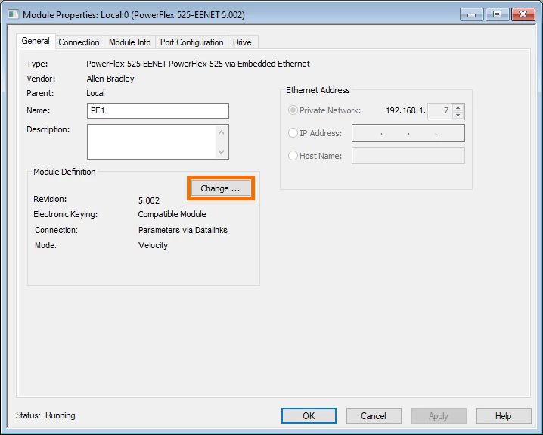Decrement Private Network last octet
This screenshot has width=543, height=435.
(458, 115)
